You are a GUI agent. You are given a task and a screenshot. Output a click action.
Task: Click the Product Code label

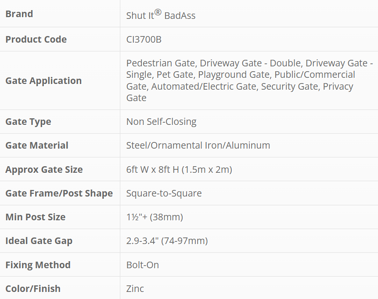coord(36,40)
